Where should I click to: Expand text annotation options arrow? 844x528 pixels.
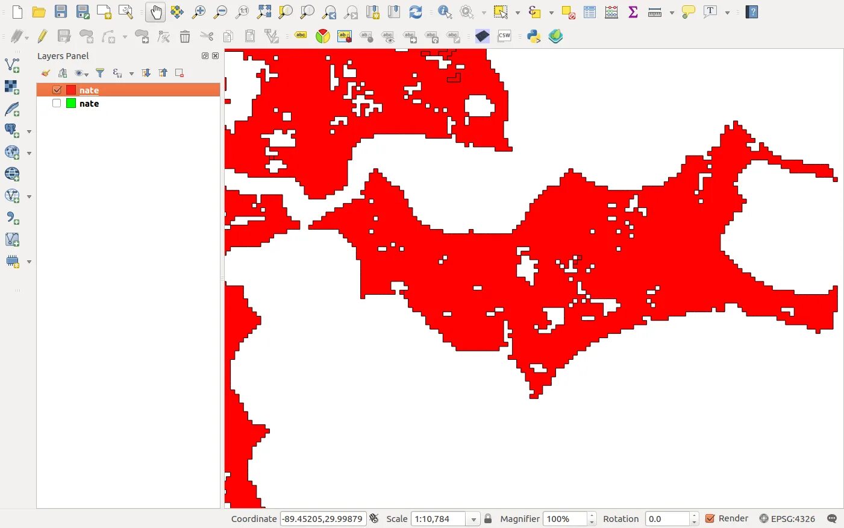pyautogui.click(x=727, y=13)
